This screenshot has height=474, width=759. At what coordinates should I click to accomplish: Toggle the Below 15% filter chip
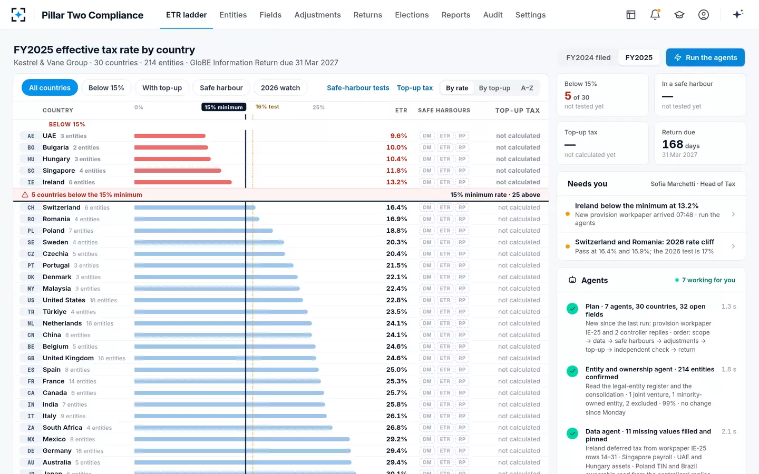[x=106, y=88]
